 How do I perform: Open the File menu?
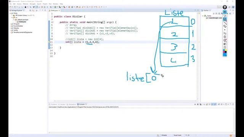(10, 4)
